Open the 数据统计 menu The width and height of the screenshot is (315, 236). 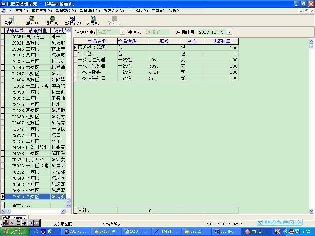click(x=90, y=11)
